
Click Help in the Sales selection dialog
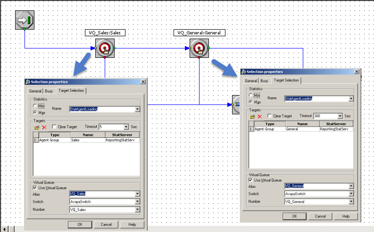pyautogui.click(x=132, y=224)
